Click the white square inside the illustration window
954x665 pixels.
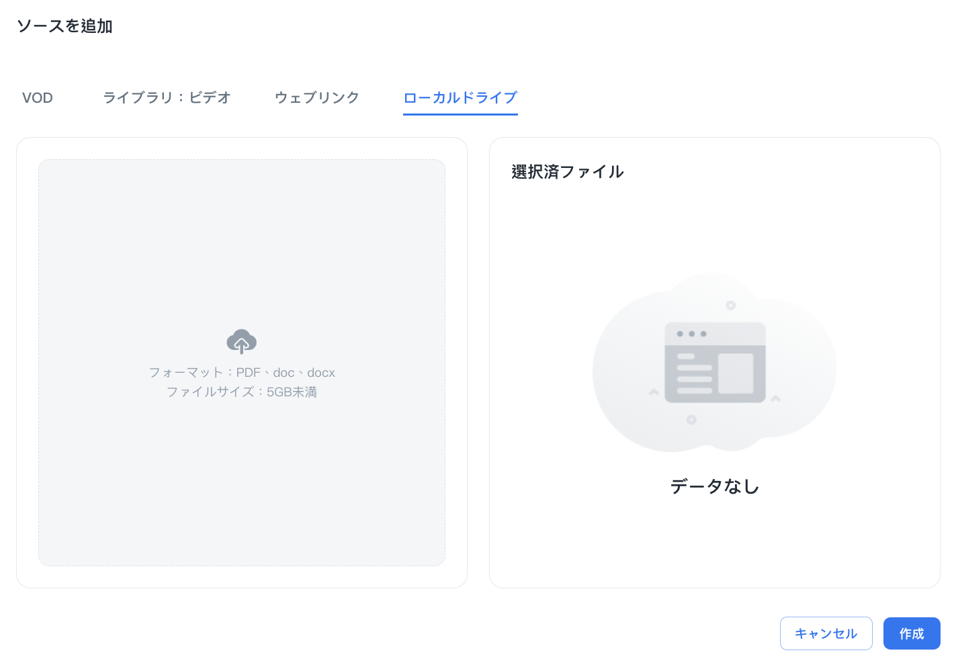pos(736,373)
